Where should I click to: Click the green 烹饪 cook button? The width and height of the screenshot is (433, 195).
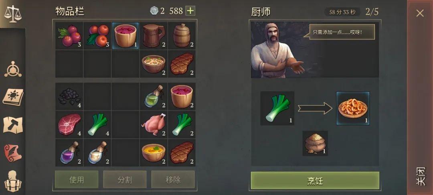315,181
